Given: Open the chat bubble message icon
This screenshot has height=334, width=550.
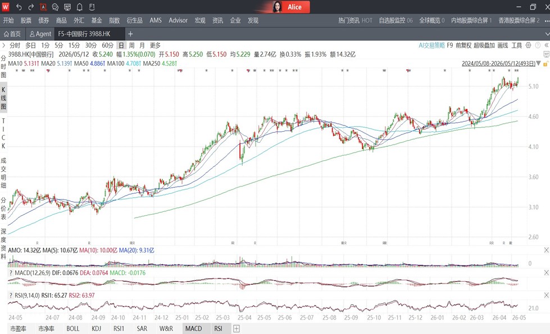Looking at the screenshot, I should 55,7.
